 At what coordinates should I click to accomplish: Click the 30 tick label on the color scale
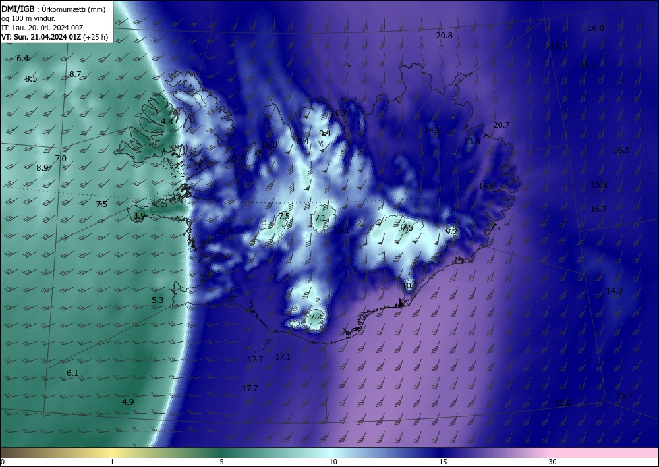pos(553,462)
